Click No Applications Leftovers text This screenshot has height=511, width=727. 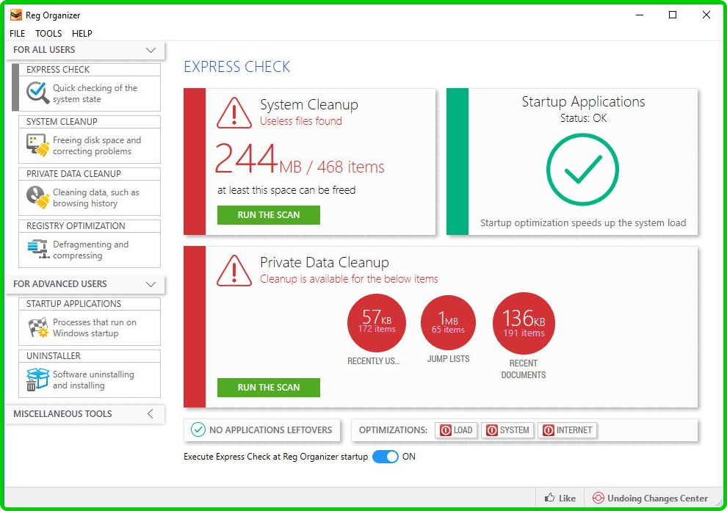point(271,430)
